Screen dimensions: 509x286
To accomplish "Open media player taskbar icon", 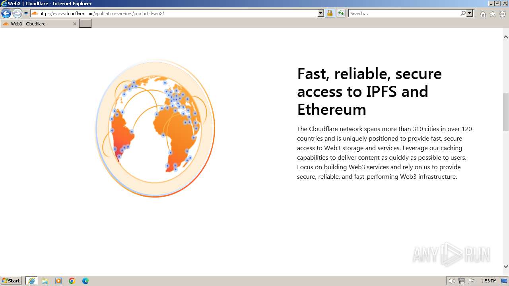I will [58, 281].
